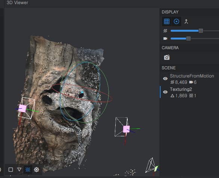Click the 6 cameras count

click(195, 82)
